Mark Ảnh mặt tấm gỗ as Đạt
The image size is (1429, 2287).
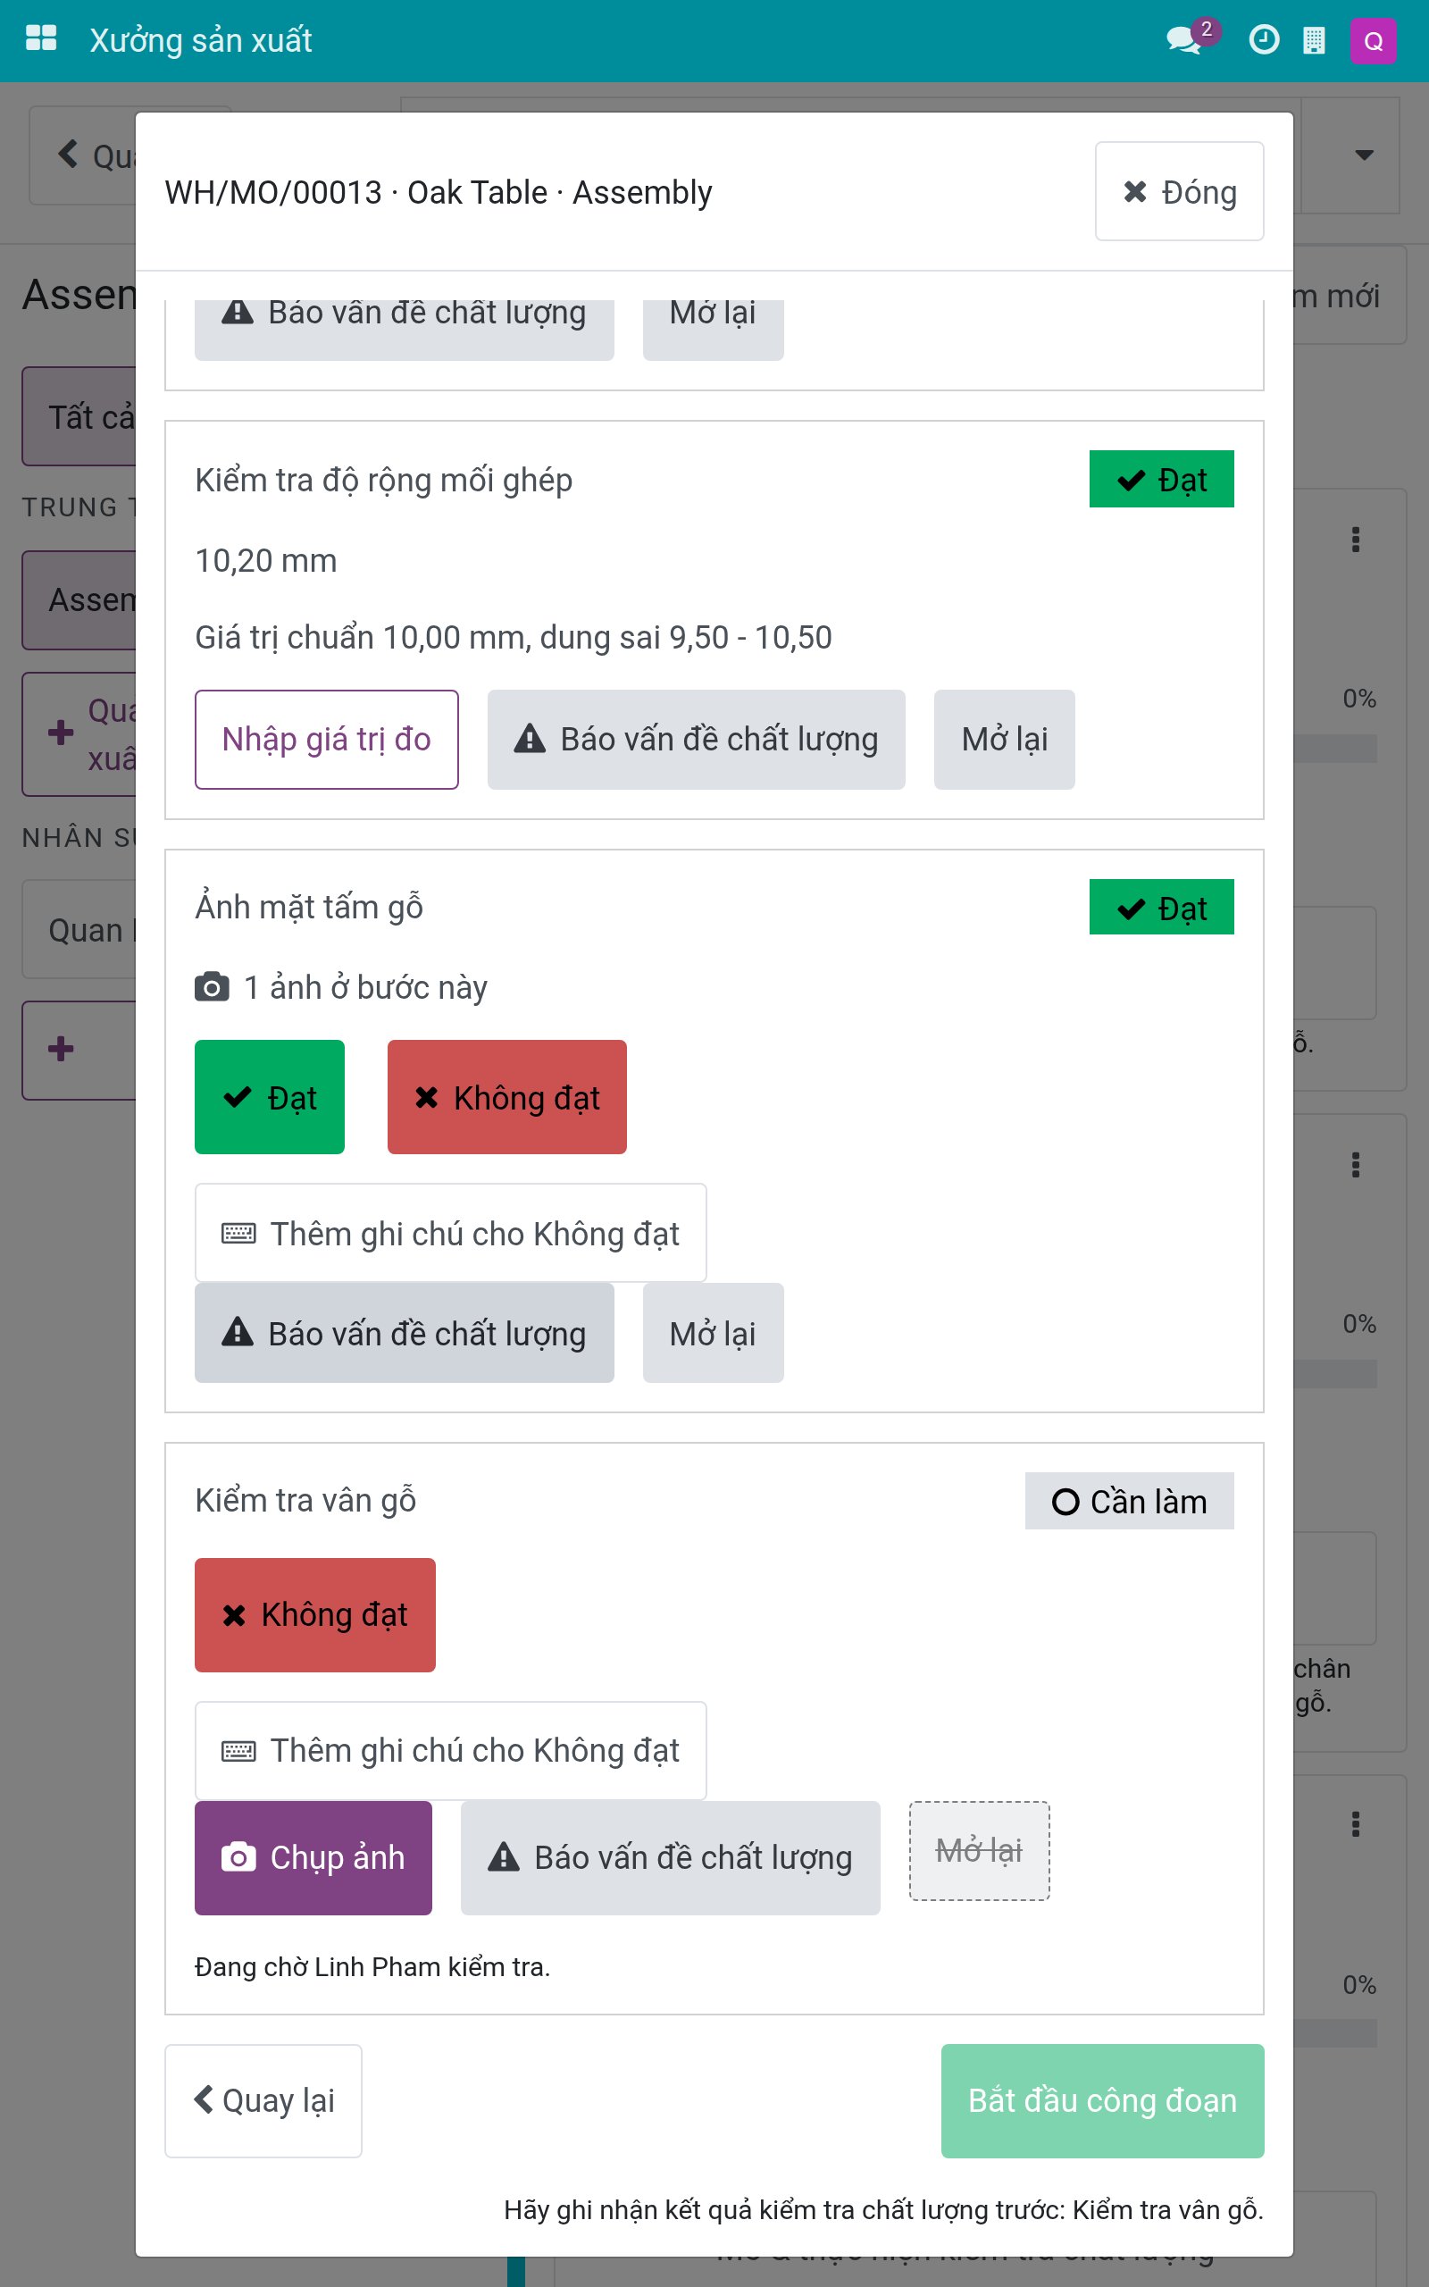point(270,1096)
